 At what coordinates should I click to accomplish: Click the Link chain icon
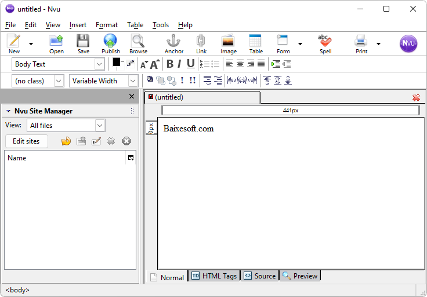pos(201,43)
